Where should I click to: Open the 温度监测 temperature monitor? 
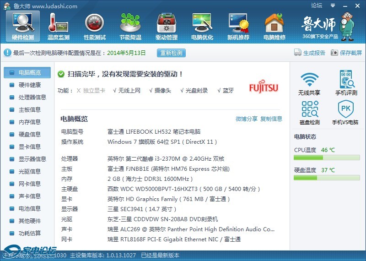coord(59,26)
